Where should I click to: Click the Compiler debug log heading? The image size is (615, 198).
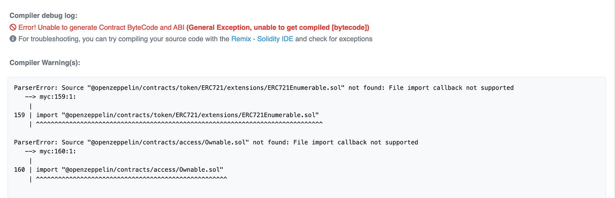43,16
